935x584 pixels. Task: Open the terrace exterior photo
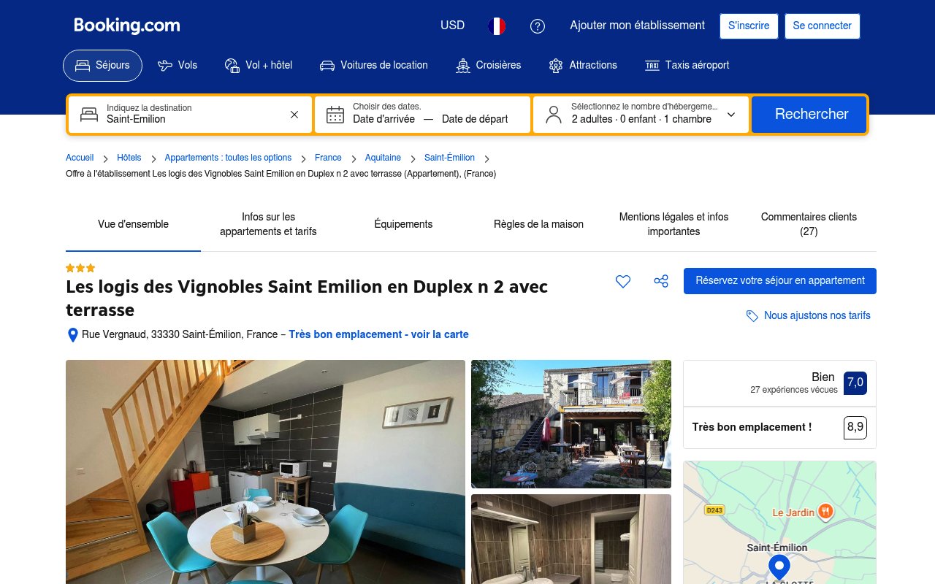click(571, 423)
